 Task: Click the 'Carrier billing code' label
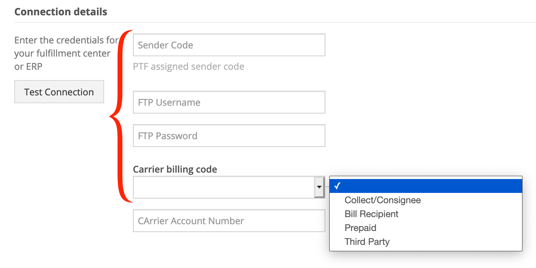pyautogui.click(x=175, y=169)
